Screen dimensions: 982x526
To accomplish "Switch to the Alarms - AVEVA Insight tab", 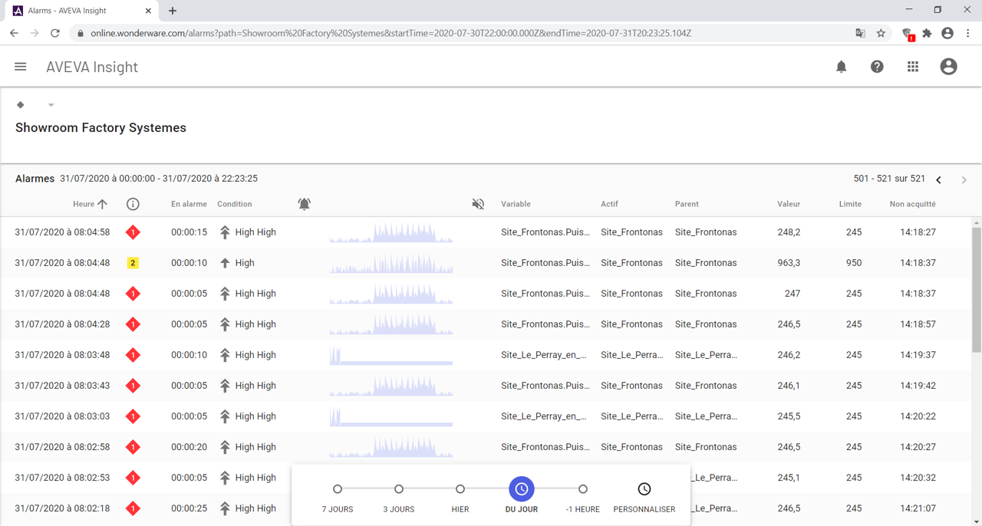I will point(77,11).
